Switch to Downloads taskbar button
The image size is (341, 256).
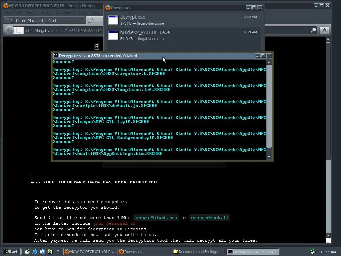pos(144,252)
